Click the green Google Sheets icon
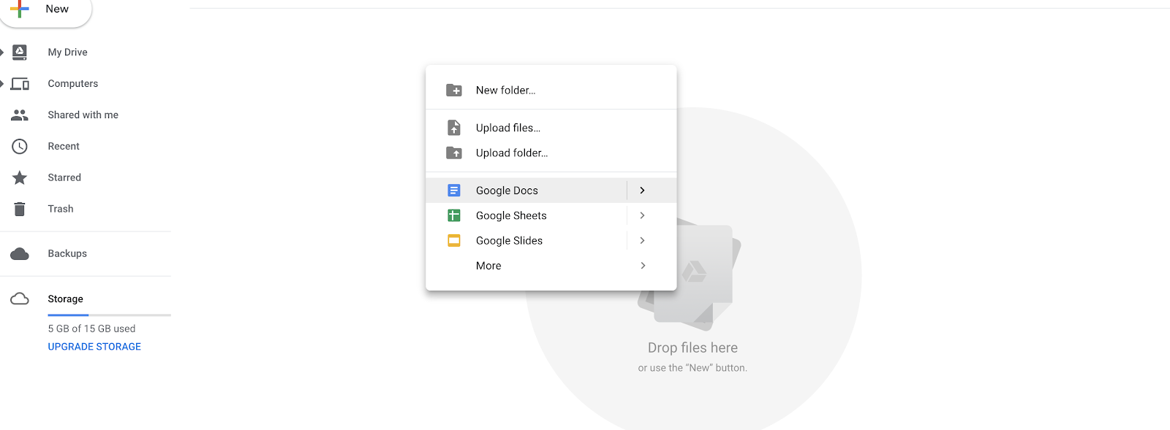1170x430 pixels. pos(454,215)
